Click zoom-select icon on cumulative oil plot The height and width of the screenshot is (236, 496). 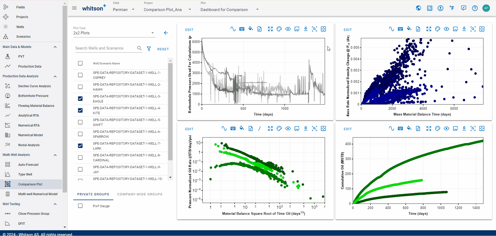(473, 128)
